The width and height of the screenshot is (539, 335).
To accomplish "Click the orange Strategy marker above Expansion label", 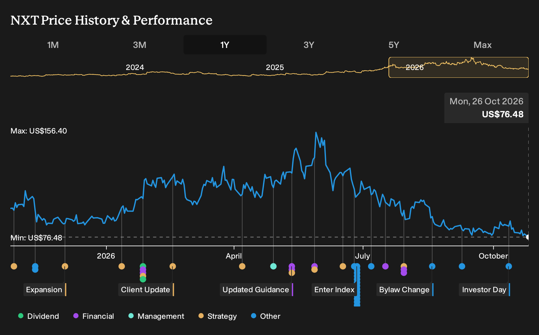I will tap(65, 266).
